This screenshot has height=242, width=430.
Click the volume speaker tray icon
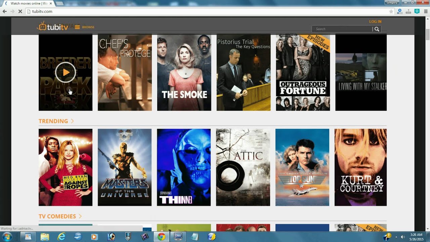402,237
